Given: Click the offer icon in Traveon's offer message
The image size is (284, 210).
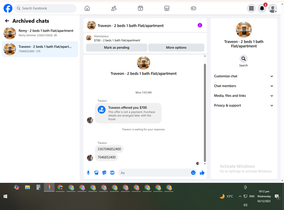Looking at the screenshot, I should (102, 110).
